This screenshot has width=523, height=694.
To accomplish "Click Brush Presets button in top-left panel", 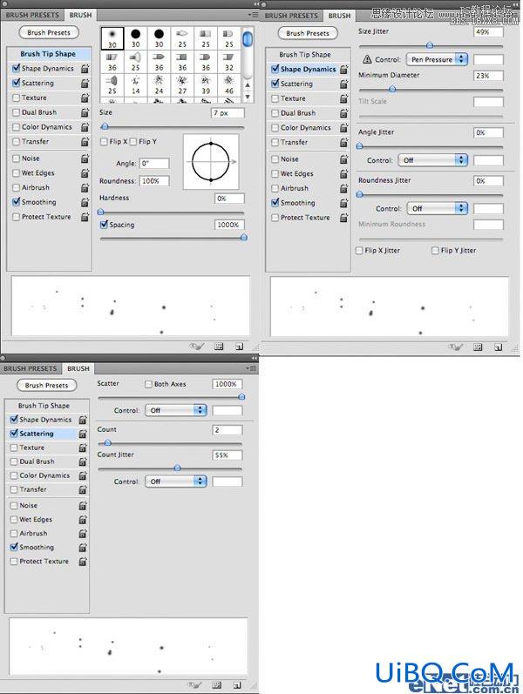I will click(49, 33).
